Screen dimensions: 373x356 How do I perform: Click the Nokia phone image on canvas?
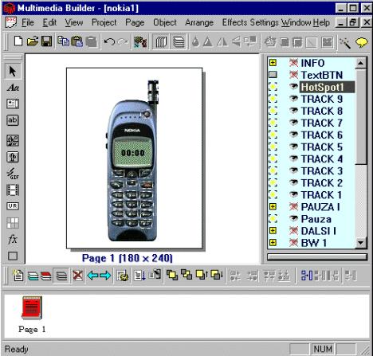(x=132, y=162)
